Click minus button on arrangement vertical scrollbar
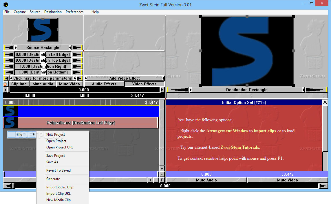Viewport: 331px width, 204px height. tap(162, 174)
